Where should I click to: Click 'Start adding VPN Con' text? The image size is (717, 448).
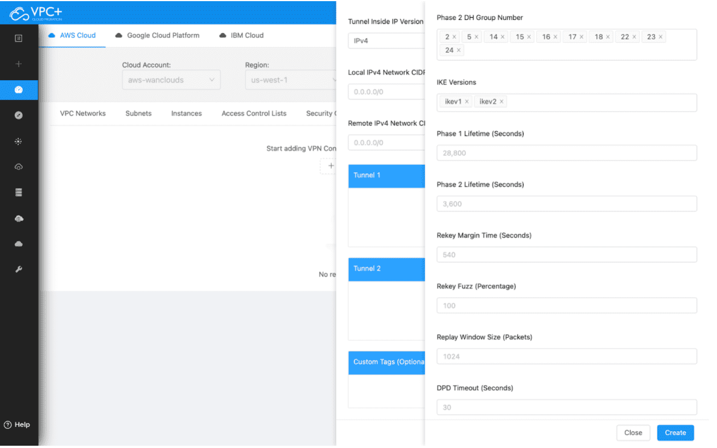pos(301,148)
